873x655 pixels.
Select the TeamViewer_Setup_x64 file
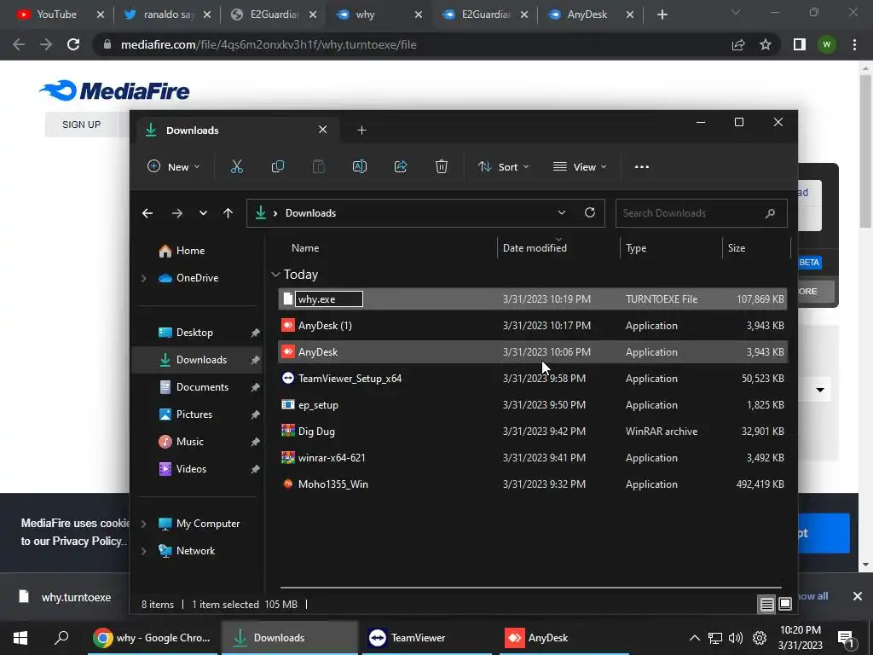(533, 379)
